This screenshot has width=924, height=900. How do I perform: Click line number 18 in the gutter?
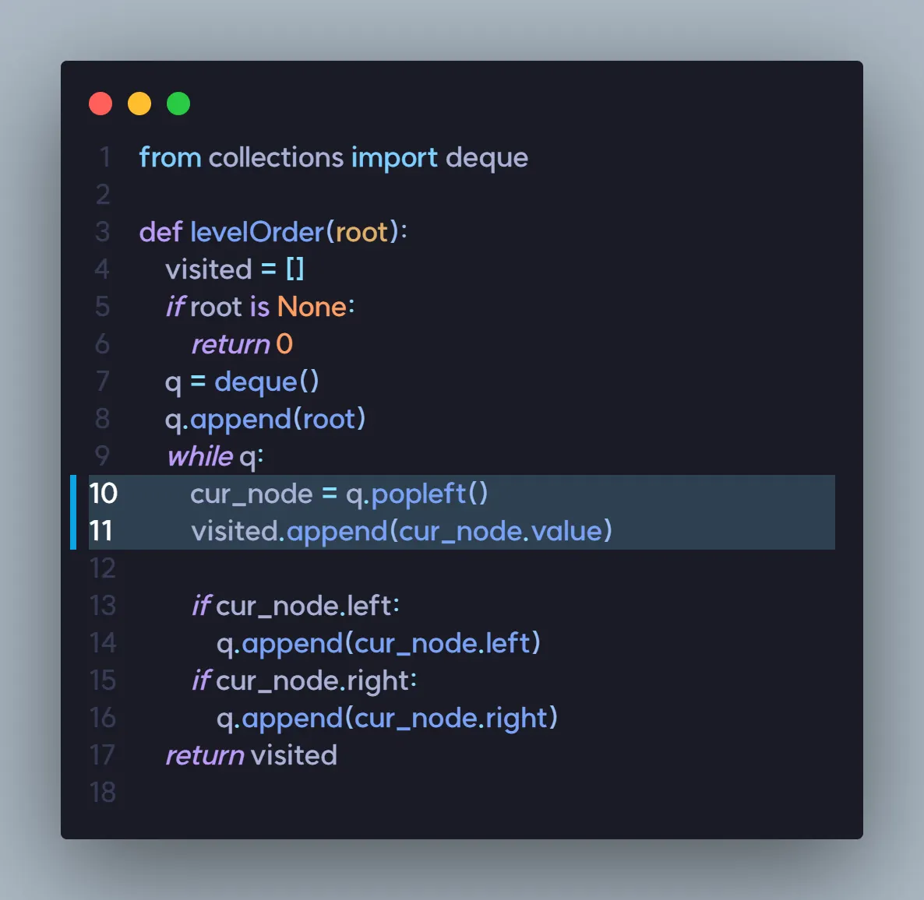(x=103, y=793)
